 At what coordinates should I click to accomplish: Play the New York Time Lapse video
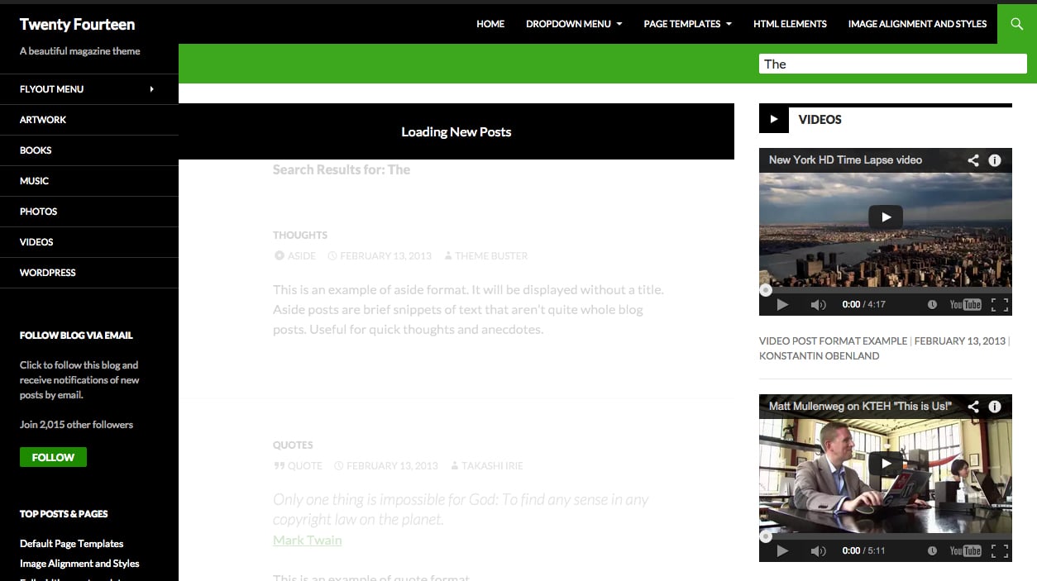[886, 217]
